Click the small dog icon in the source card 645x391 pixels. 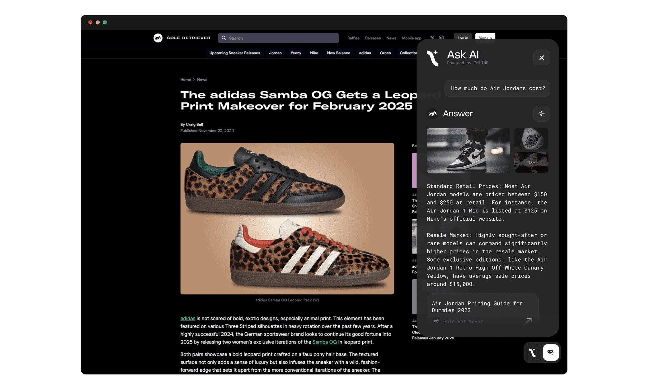(436, 321)
